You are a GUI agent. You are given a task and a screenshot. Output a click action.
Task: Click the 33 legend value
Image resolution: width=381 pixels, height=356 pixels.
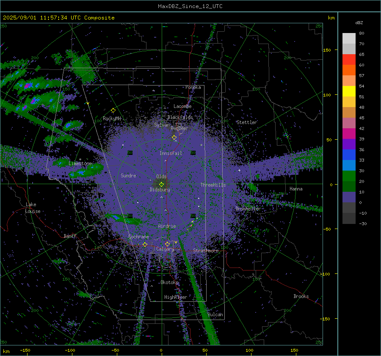click(362, 160)
